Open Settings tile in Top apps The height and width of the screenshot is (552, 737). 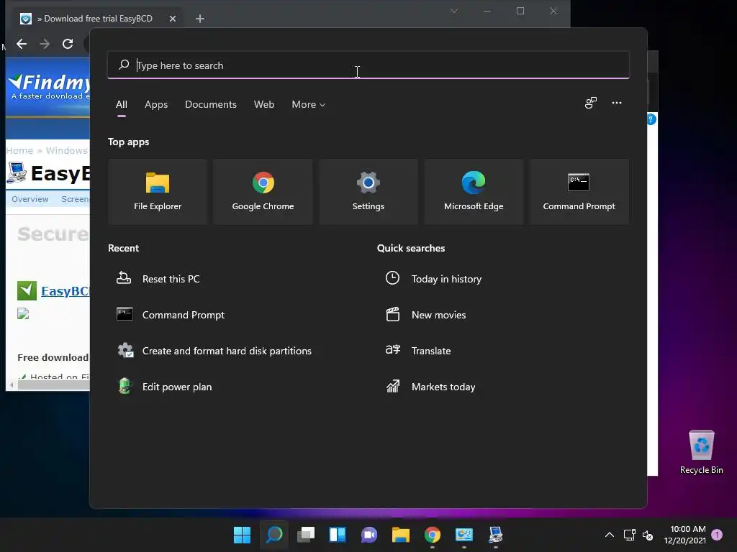[x=368, y=191]
